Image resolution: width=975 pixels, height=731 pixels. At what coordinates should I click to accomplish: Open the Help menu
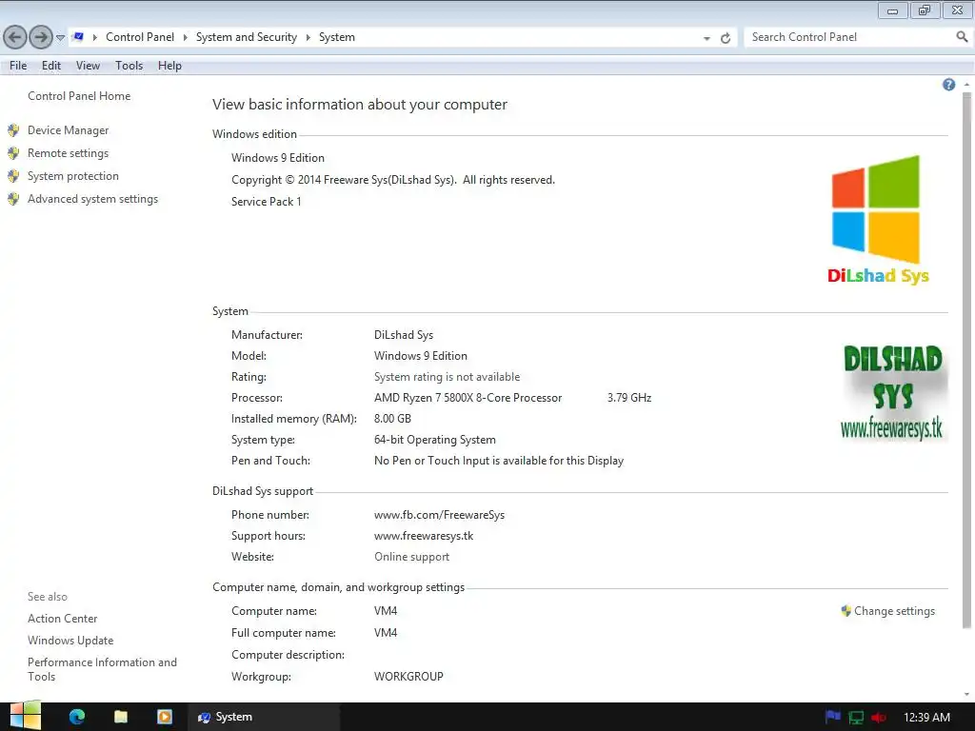click(x=169, y=66)
